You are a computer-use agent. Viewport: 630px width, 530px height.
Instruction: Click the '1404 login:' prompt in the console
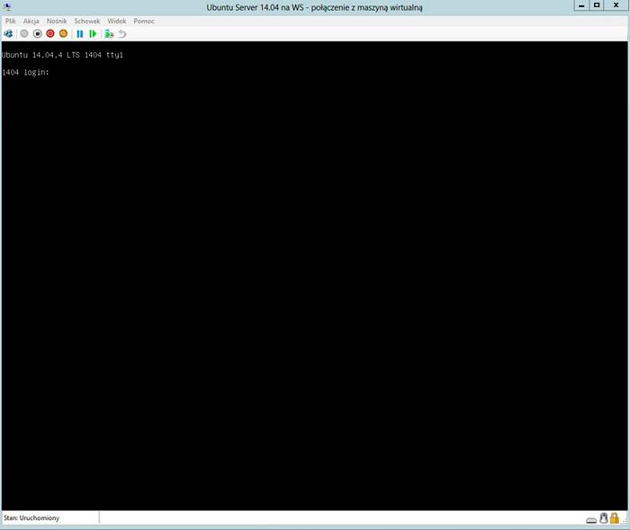[25, 72]
